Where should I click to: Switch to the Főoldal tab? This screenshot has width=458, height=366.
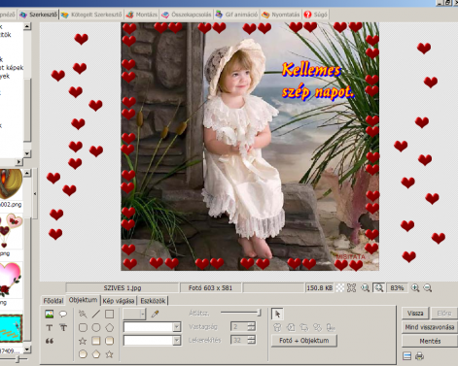point(53,301)
